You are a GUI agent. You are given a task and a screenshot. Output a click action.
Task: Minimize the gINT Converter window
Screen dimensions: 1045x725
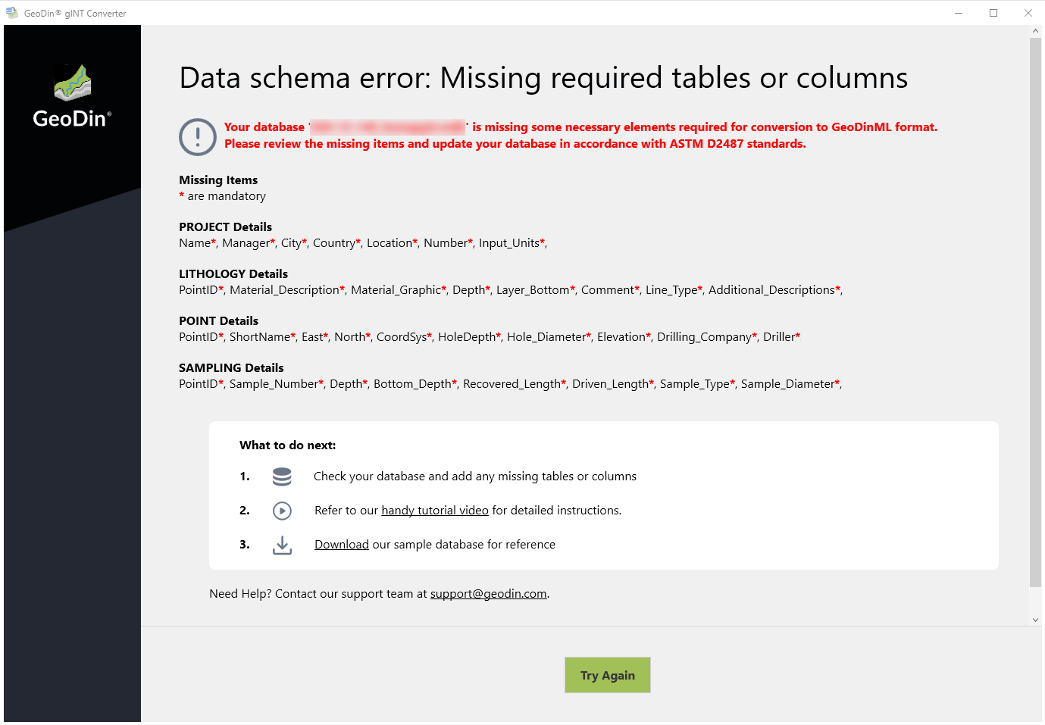(959, 13)
